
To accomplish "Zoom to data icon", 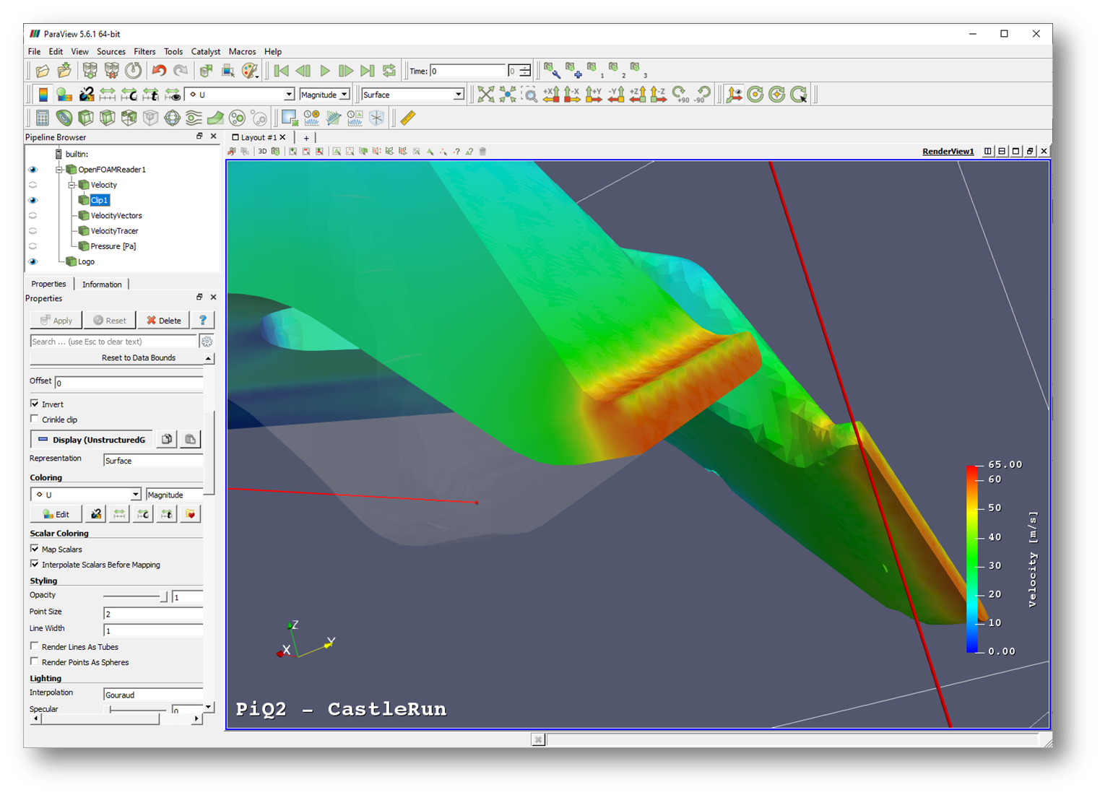I will [x=508, y=95].
